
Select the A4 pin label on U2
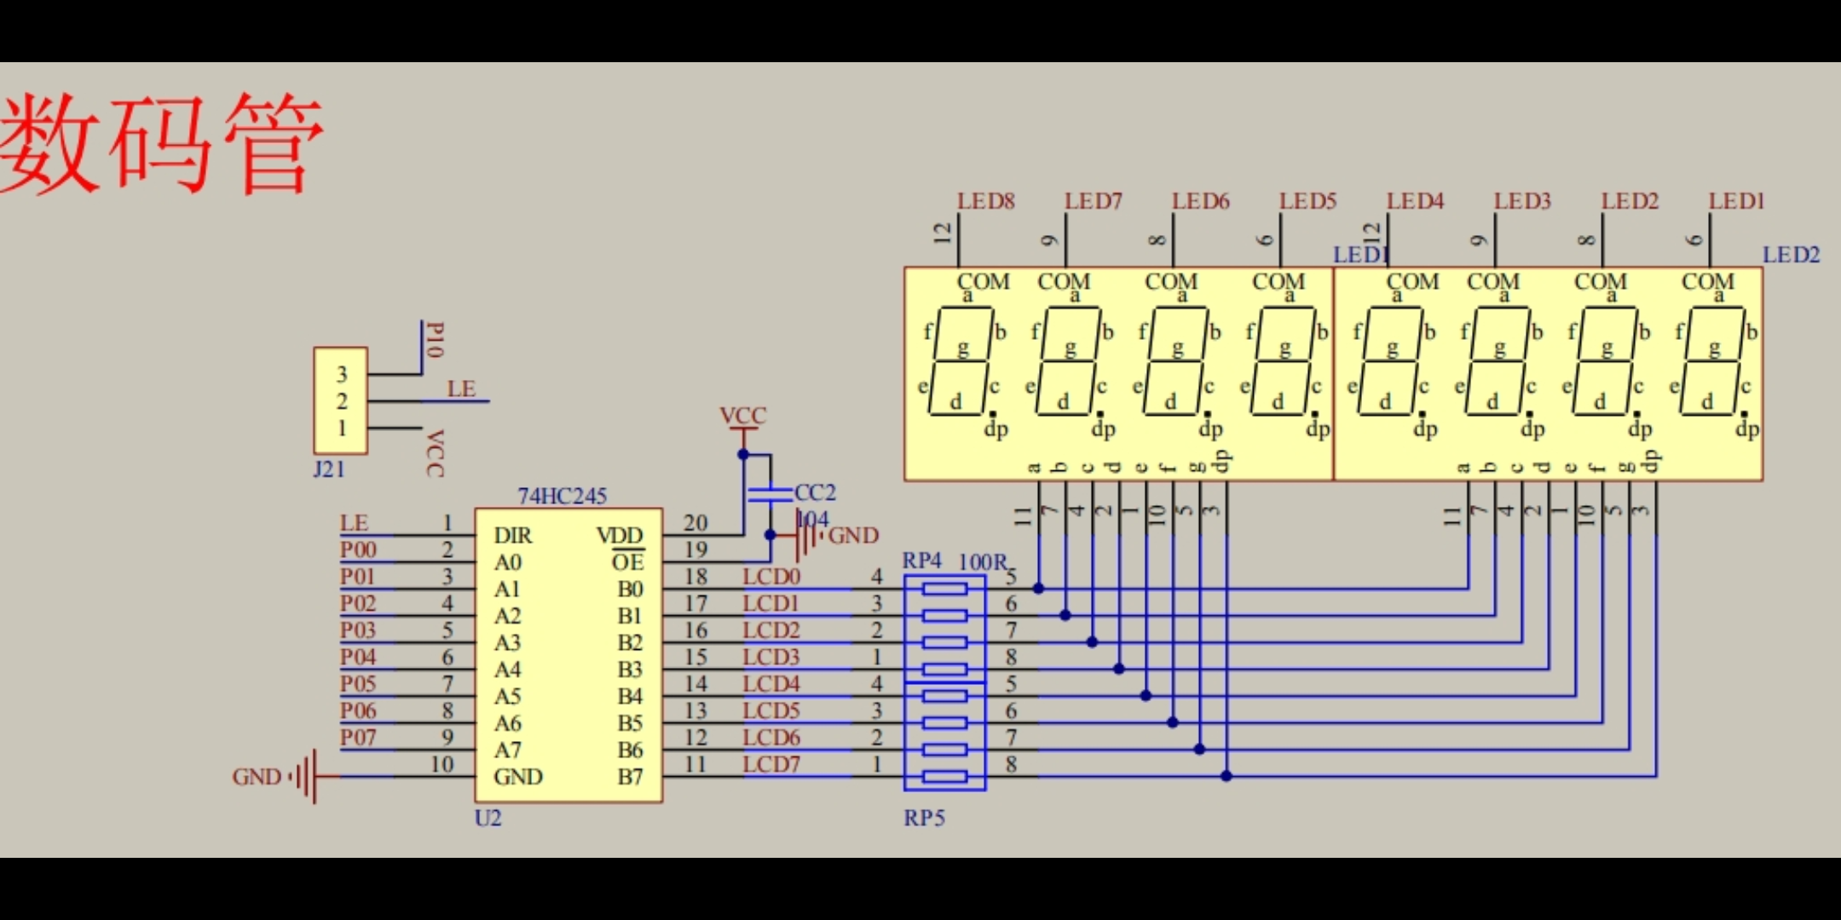click(507, 670)
